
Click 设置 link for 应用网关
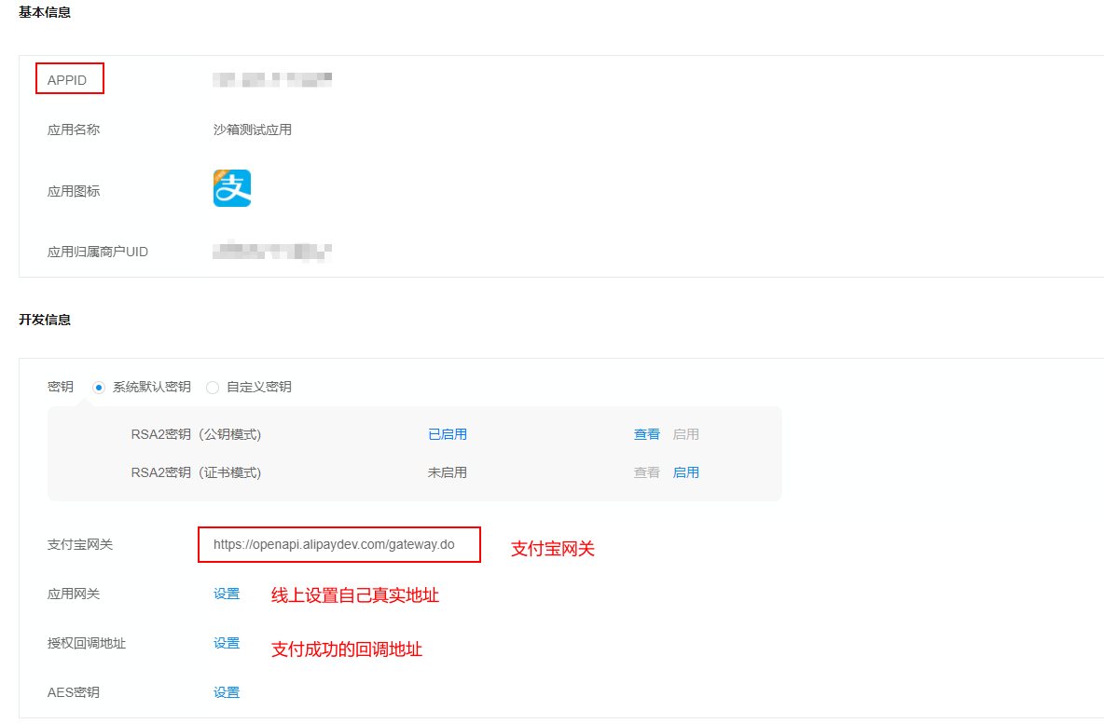click(x=227, y=594)
